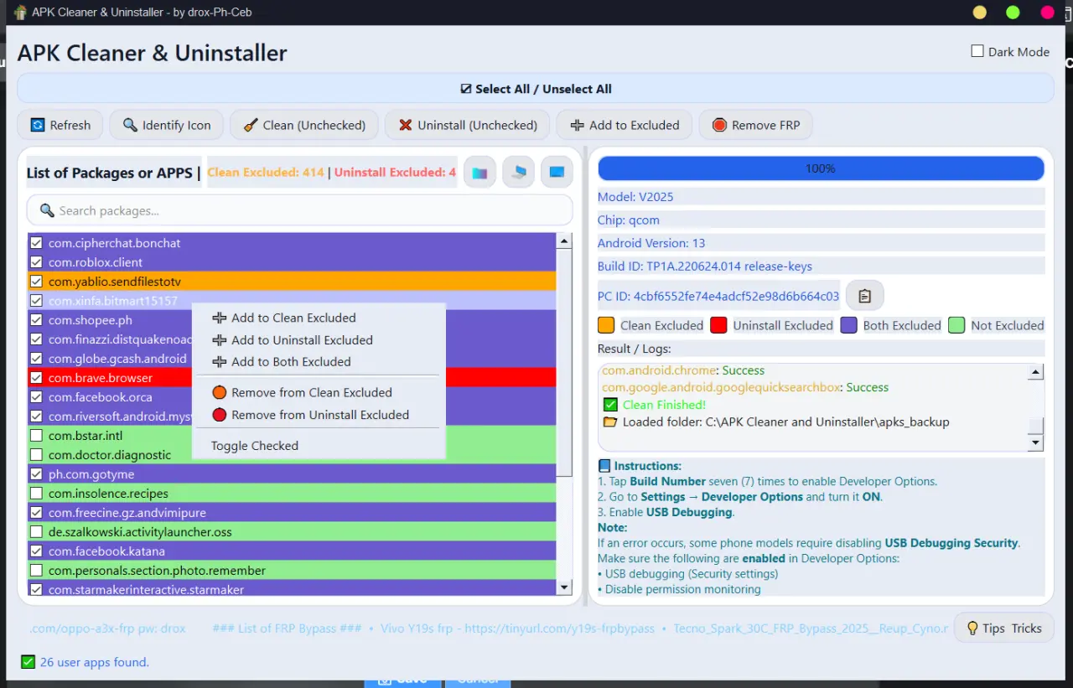
Task: Uncheck com.shopee.ph checkbox
Action: (36, 320)
